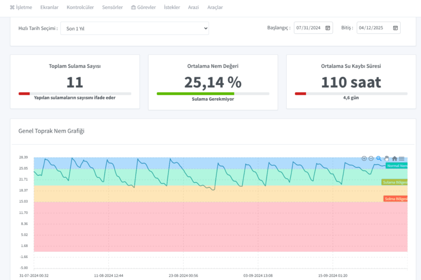The height and width of the screenshot is (280, 421).
Task: Click the chart zoom in (plus) icon
Action: (x=364, y=159)
